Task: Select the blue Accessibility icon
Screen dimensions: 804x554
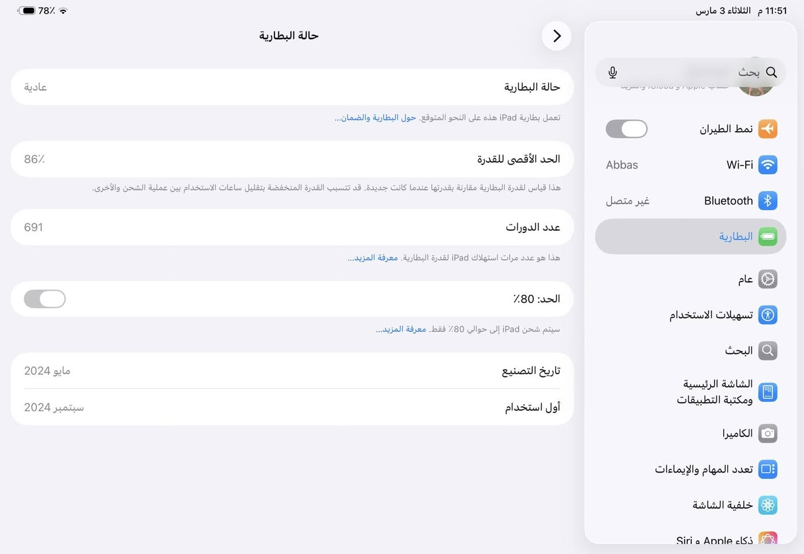Action: [768, 315]
